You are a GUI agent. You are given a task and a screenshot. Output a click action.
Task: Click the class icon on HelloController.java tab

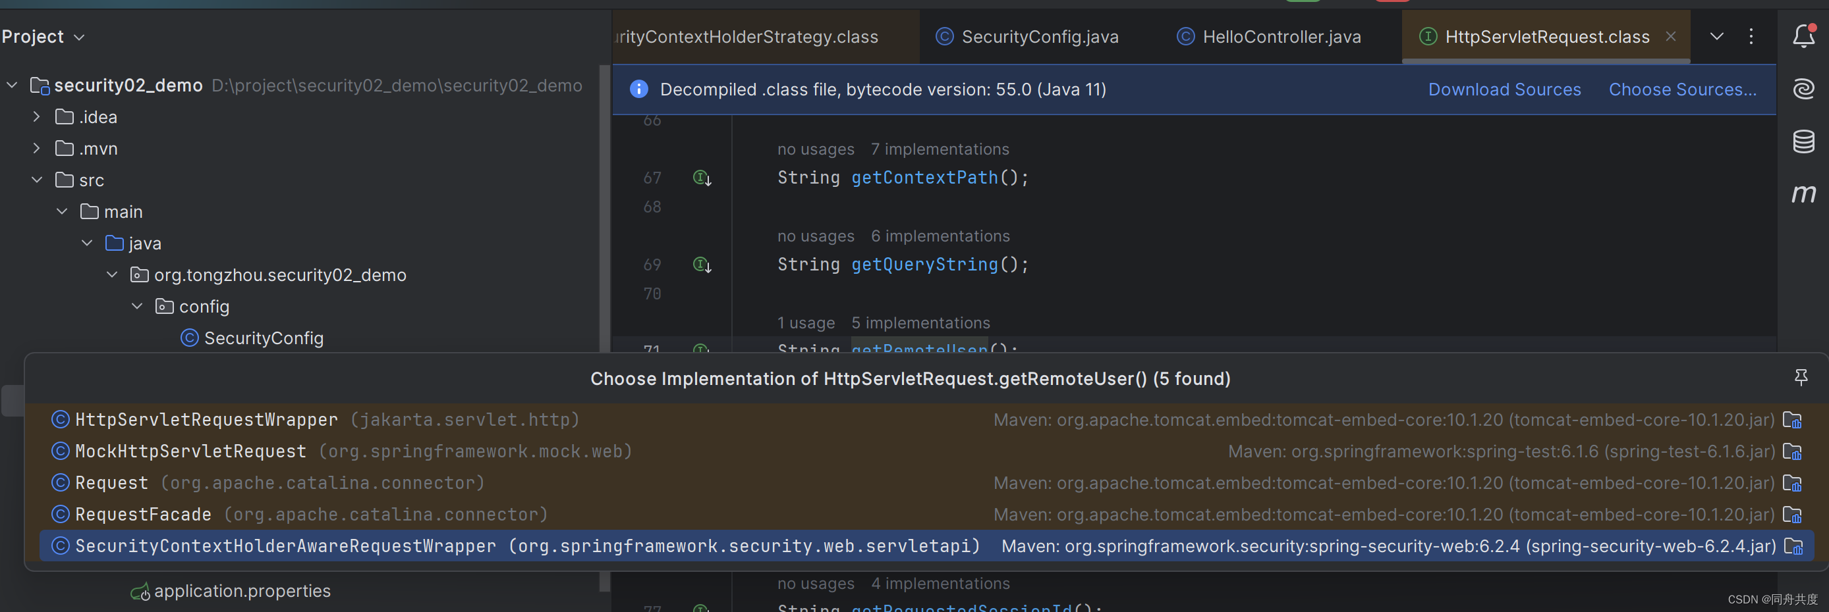coord(1185,36)
